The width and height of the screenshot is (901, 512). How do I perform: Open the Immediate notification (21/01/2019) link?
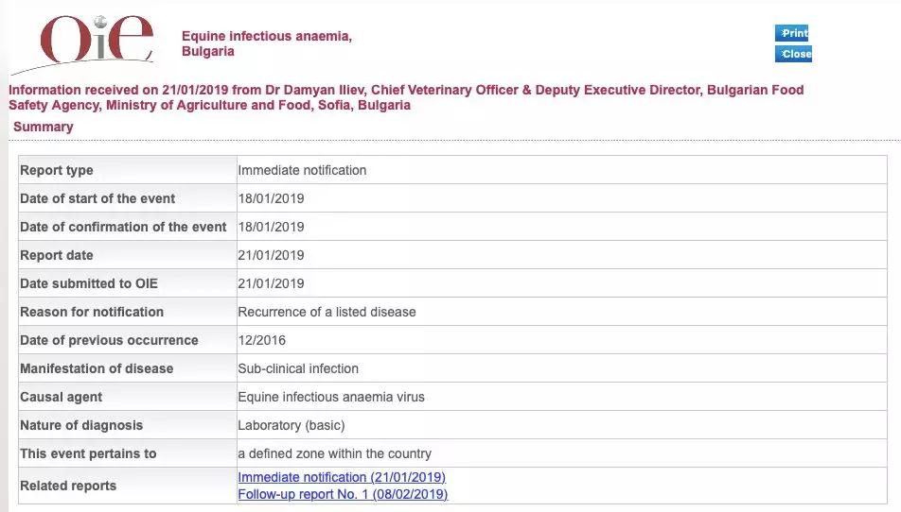point(341,478)
